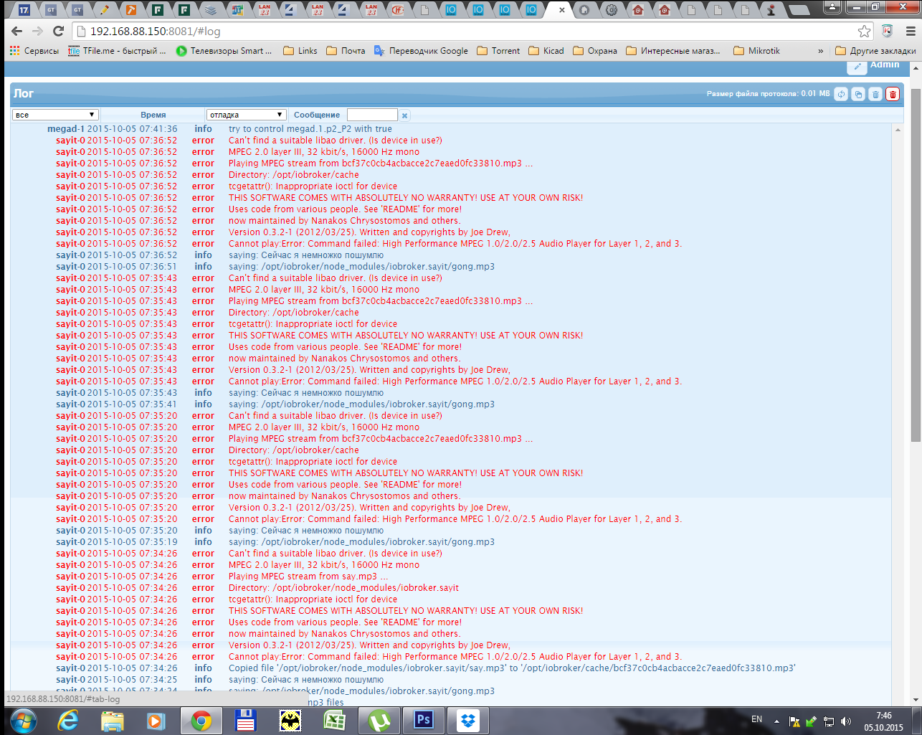The width and height of the screenshot is (922, 735).
Task: Open the Интересные магаз... bookmark folder
Action: tap(673, 51)
